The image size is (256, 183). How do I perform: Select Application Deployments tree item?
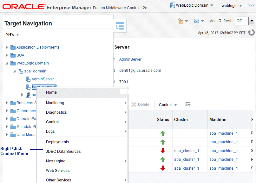tap(38, 47)
